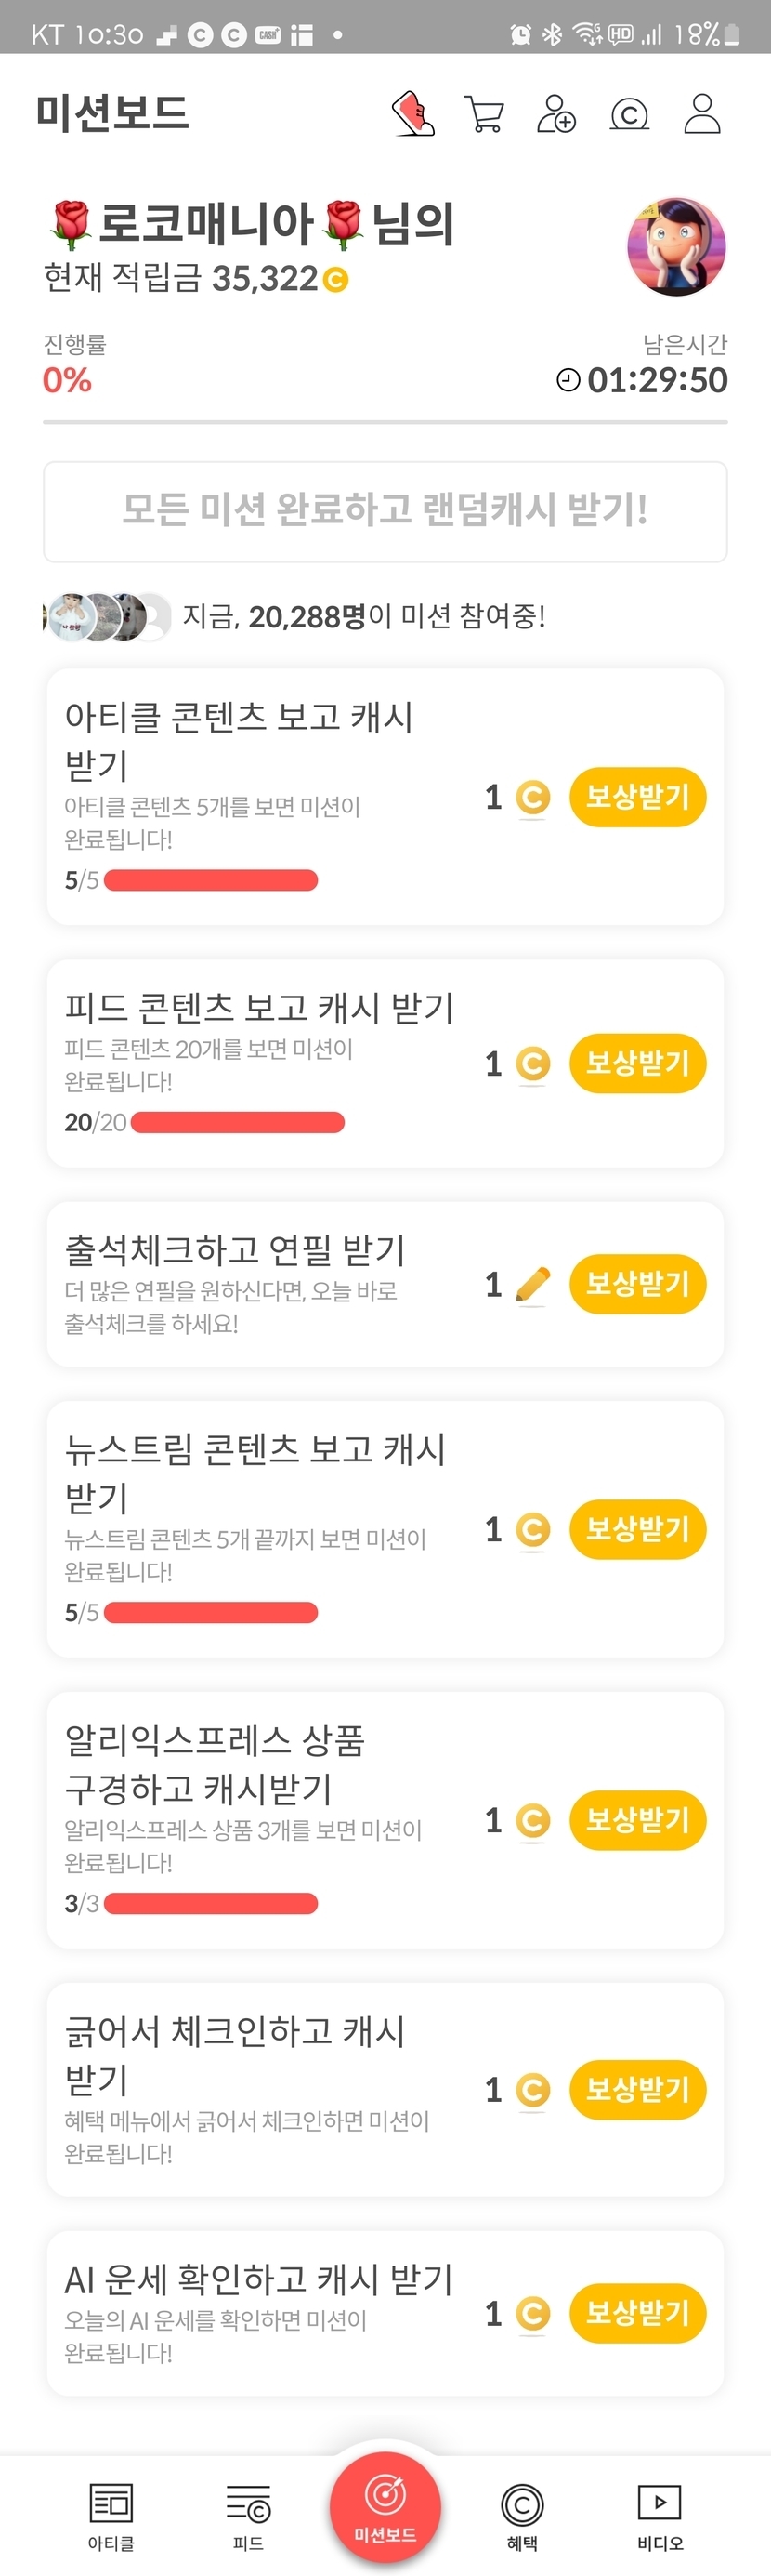Claim reward for AI fortune mission
Viewport: 771px width, 2576px height.
pos(637,2313)
